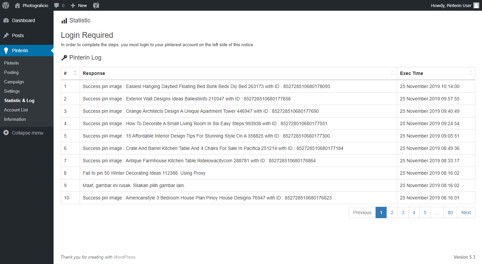Image resolution: width=482 pixels, height=264 pixels.
Task: Click exec time 25 November 2019 09:40:49
Action: tap(430, 111)
